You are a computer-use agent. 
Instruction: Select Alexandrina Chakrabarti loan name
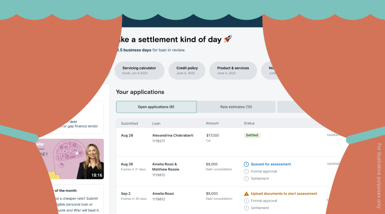(173, 135)
